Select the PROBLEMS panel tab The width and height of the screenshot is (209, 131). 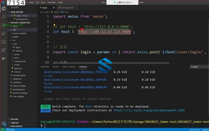[x=45, y=67]
